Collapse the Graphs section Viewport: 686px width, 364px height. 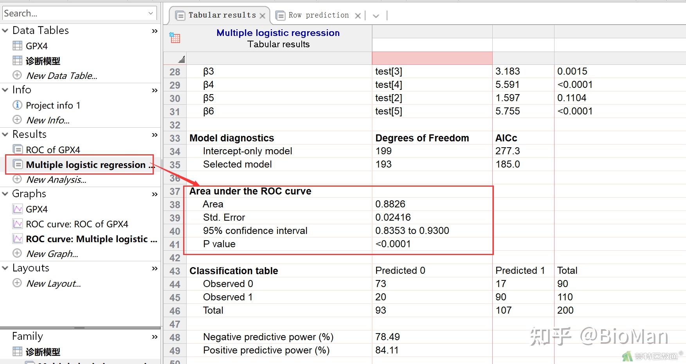[x=5, y=194]
